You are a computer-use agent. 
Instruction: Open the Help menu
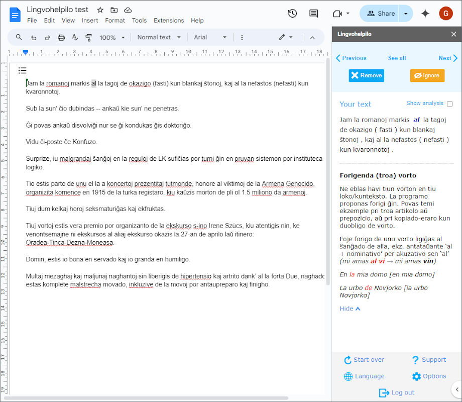(197, 20)
